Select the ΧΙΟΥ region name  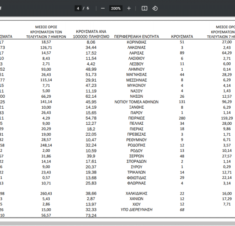pos(137,204)
